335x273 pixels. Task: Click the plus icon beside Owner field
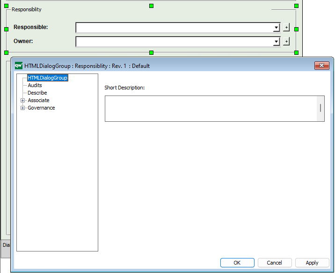tap(286, 42)
